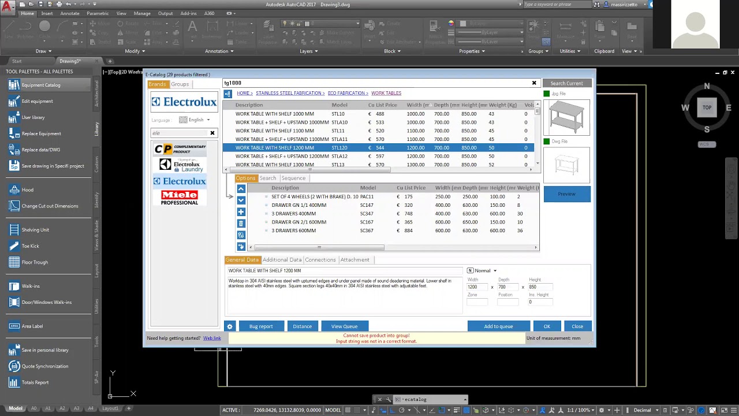The height and width of the screenshot is (416, 739).
Task: Select WORK TABLE WITH SHELF 1000 MM row
Action: pos(379,114)
